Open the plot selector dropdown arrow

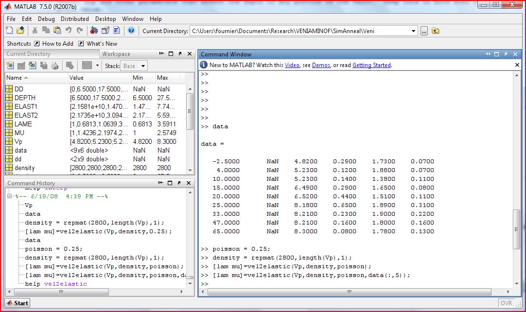97,66
